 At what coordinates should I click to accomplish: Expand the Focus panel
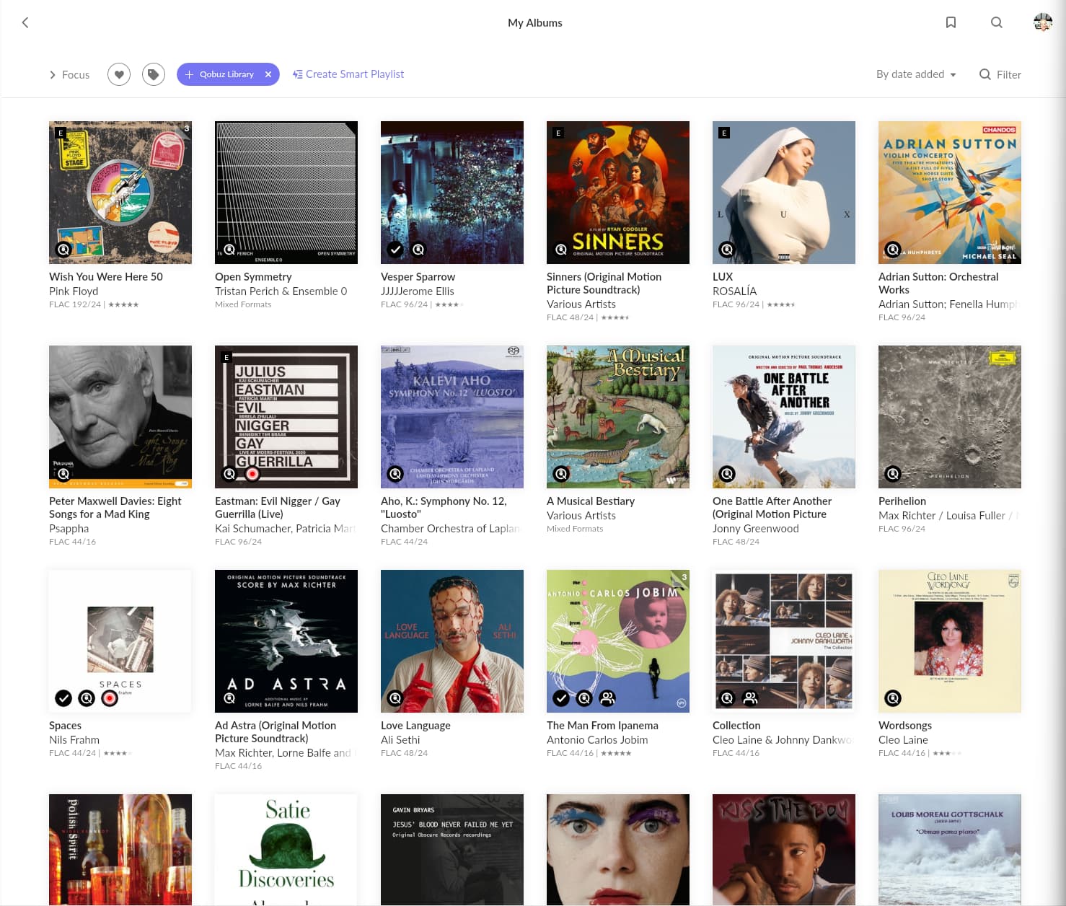(x=69, y=74)
